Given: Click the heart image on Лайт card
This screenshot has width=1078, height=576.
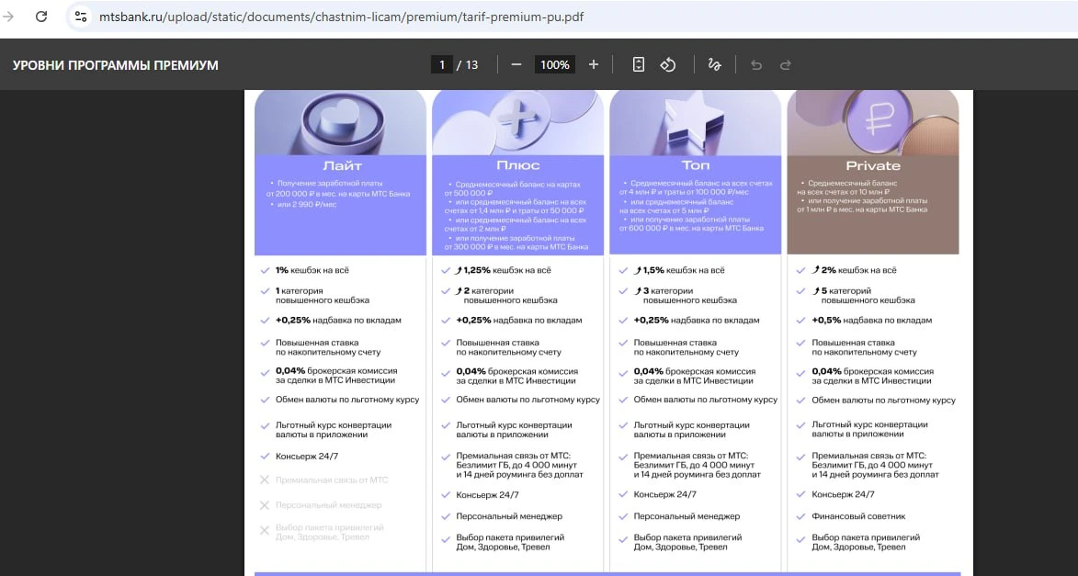Looking at the screenshot, I should [340, 121].
